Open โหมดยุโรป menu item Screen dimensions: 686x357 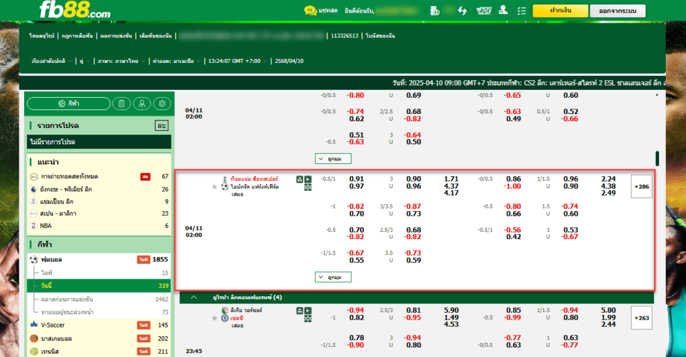click(x=42, y=36)
